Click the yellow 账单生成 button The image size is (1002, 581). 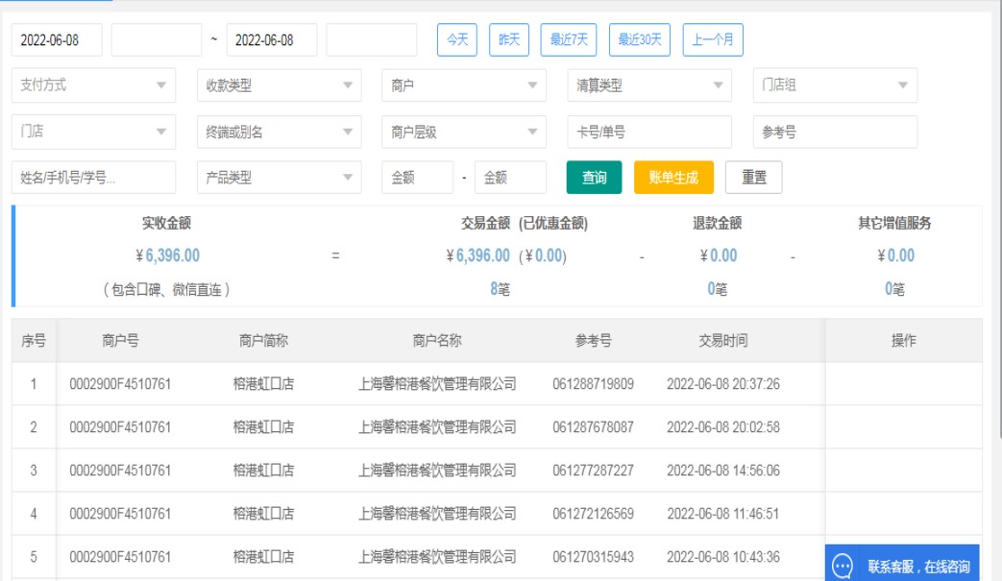(673, 178)
